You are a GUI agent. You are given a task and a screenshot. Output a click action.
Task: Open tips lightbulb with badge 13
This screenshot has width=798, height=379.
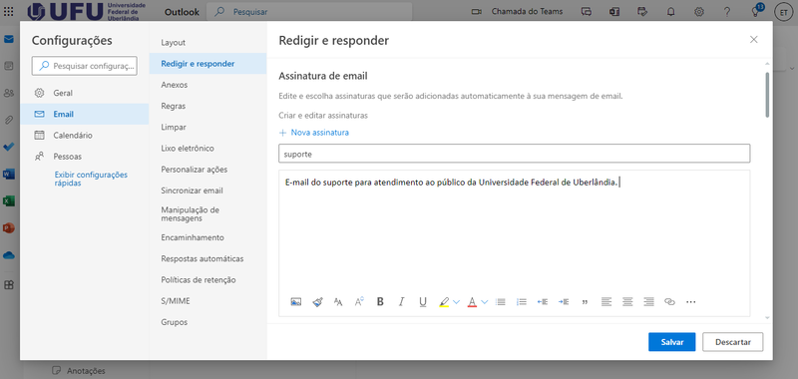[x=756, y=11]
